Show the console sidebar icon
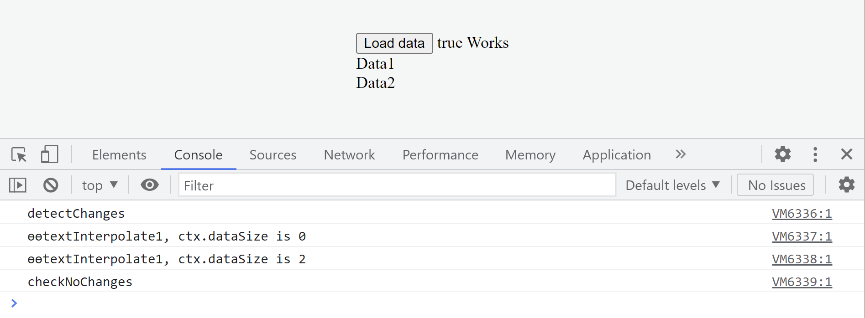This screenshot has height=318, width=865. pyautogui.click(x=18, y=185)
